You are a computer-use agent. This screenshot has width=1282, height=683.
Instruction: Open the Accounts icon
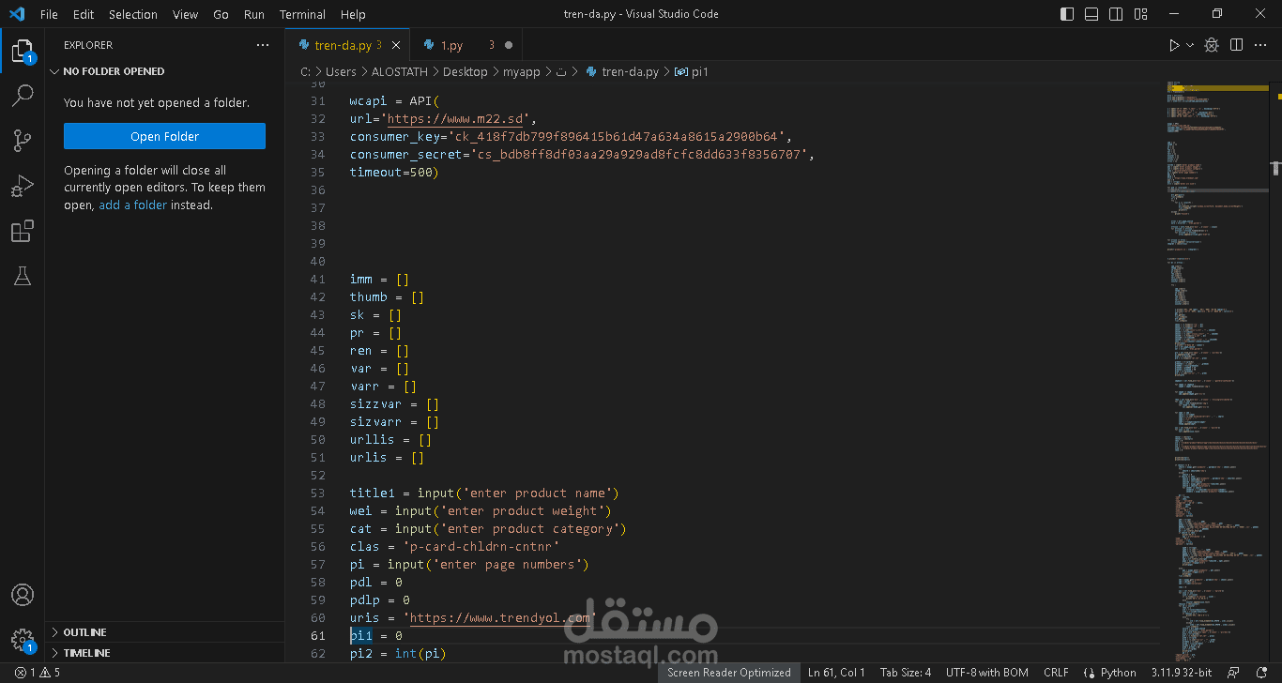23,595
